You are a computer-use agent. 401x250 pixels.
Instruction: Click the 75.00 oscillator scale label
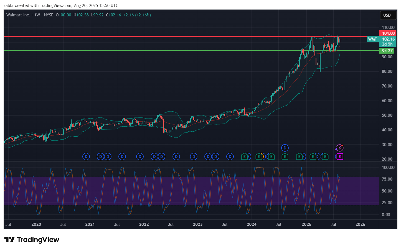point(387,179)
